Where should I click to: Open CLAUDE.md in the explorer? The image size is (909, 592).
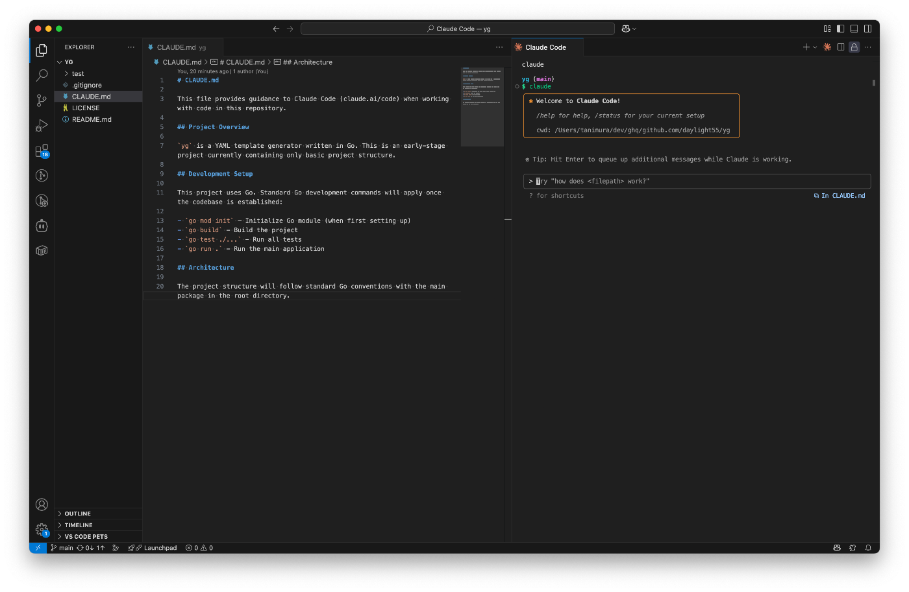click(x=99, y=97)
